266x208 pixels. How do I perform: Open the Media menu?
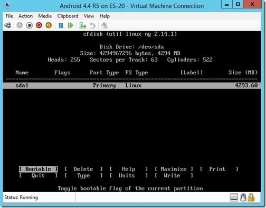point(45,16)
